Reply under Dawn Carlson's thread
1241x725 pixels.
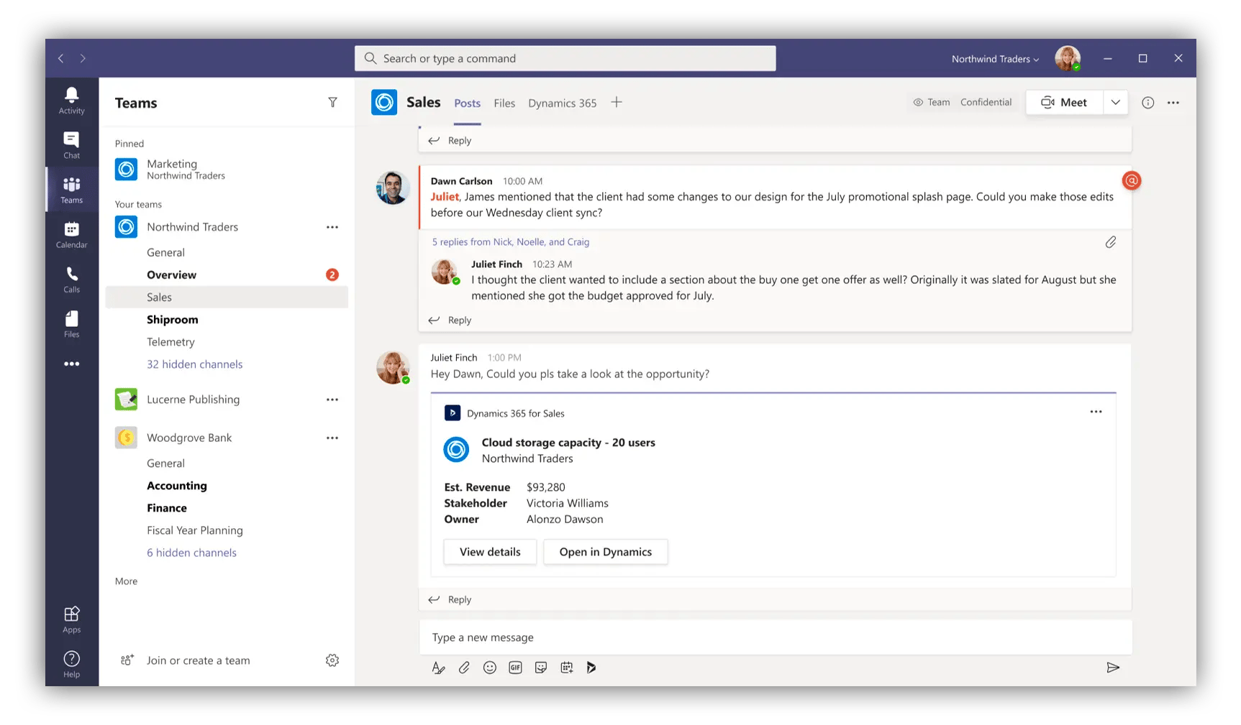(x=450, y=320)
